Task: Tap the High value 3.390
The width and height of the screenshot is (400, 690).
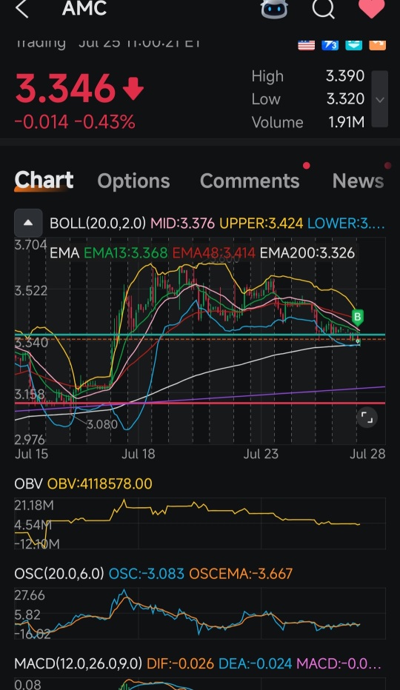Action: (345, 76)
